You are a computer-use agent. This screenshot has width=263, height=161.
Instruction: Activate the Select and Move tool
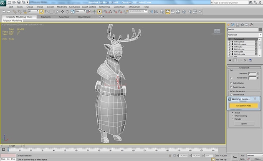[x=62, y=12]
